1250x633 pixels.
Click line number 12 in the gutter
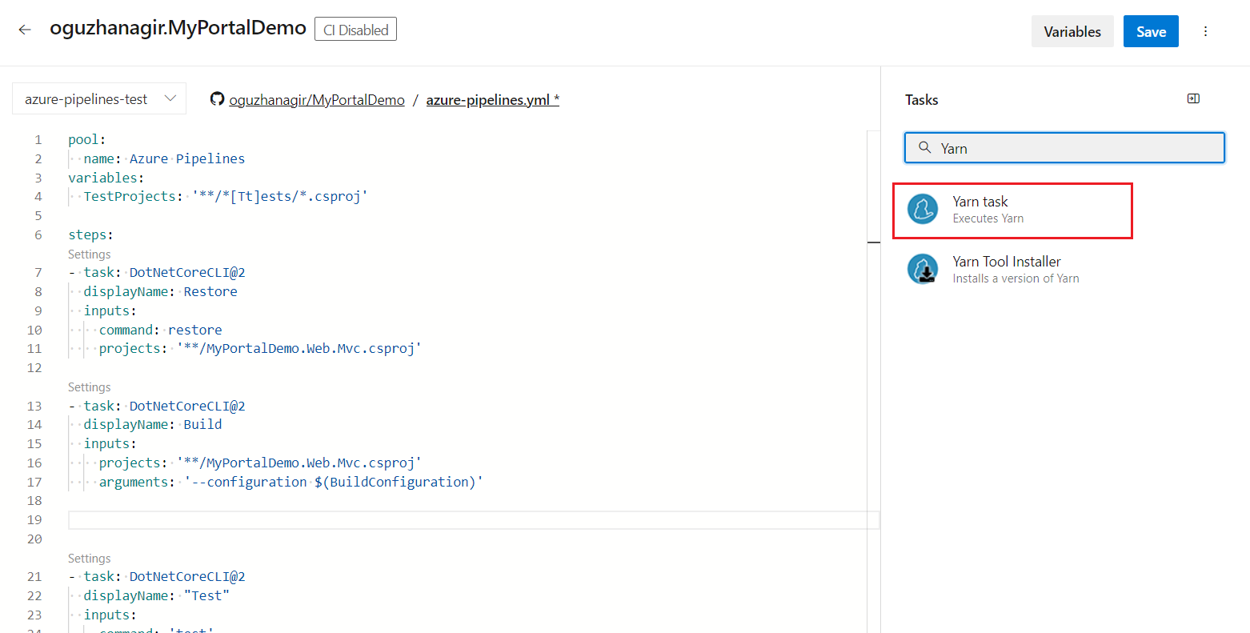pyautogui.click(x=34, y=368)
